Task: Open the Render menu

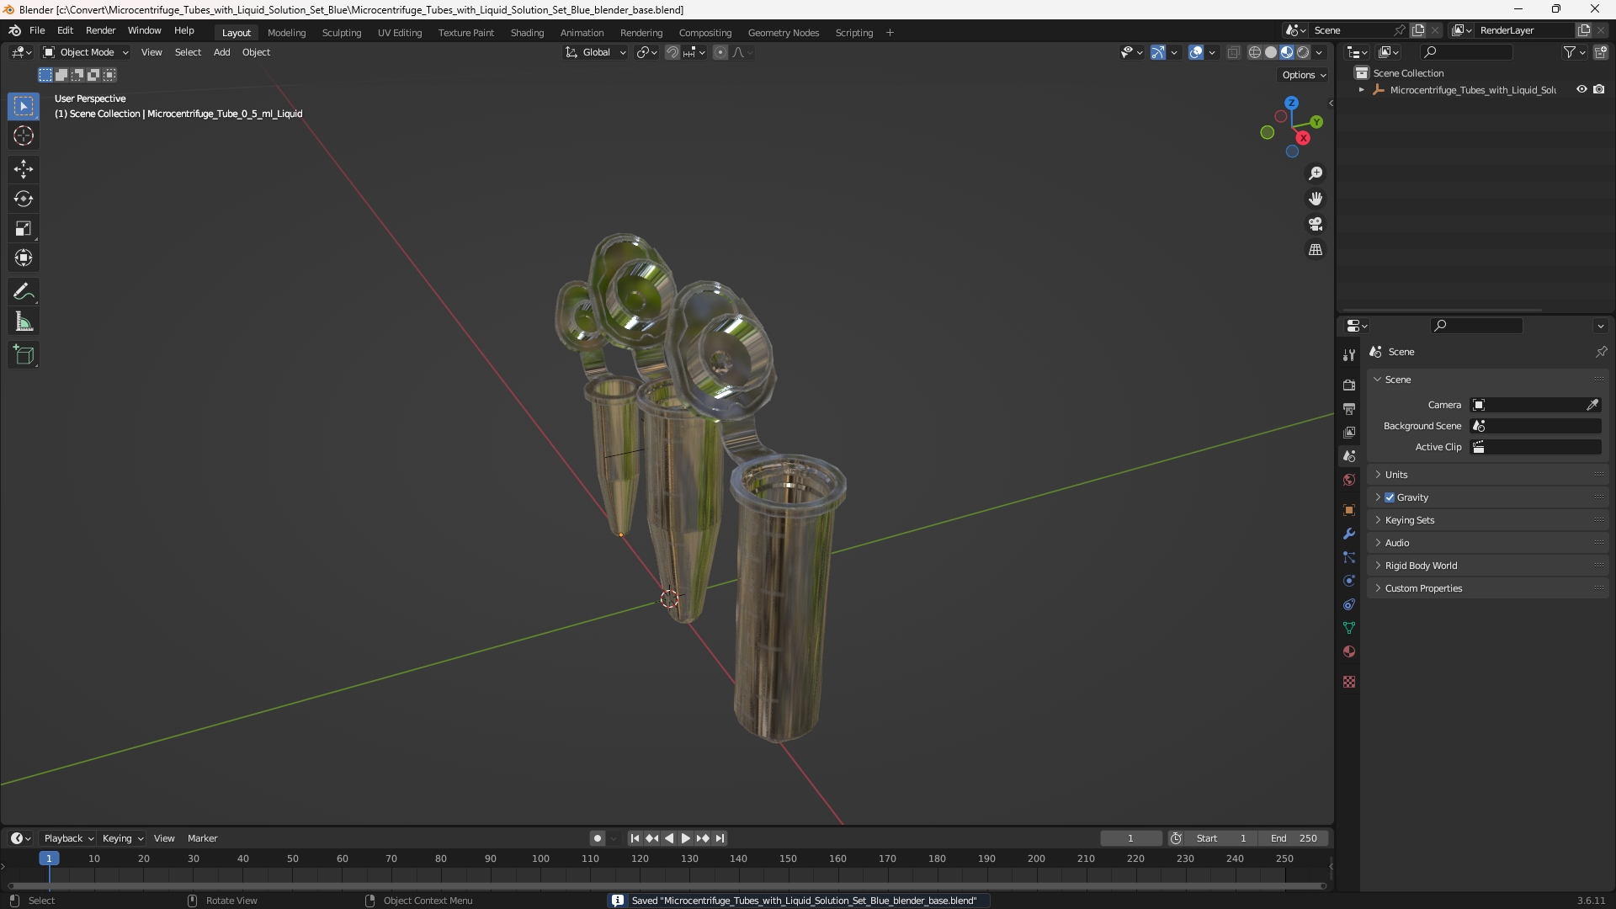Action: (x=100, y=30)
